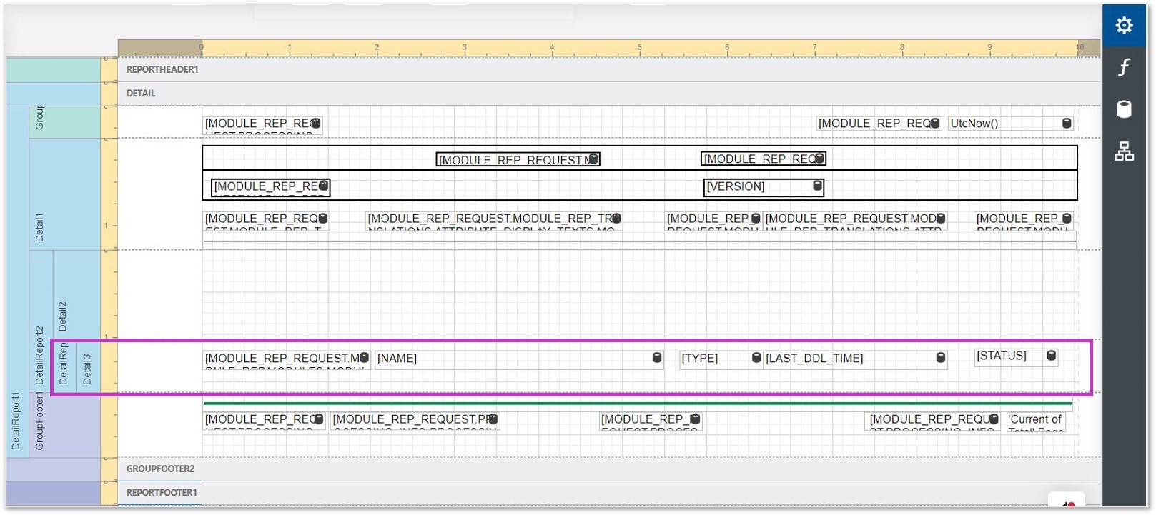This screenshot has height=515, width=1156.
Task: Select the Detail2 band tab on left
Action: (x=63, y=316)
